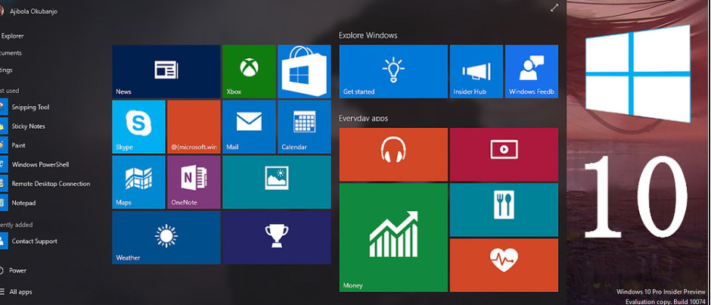Open the Get started lightbulb tile
Screen dimensions: 711x305
coord(393,71)
